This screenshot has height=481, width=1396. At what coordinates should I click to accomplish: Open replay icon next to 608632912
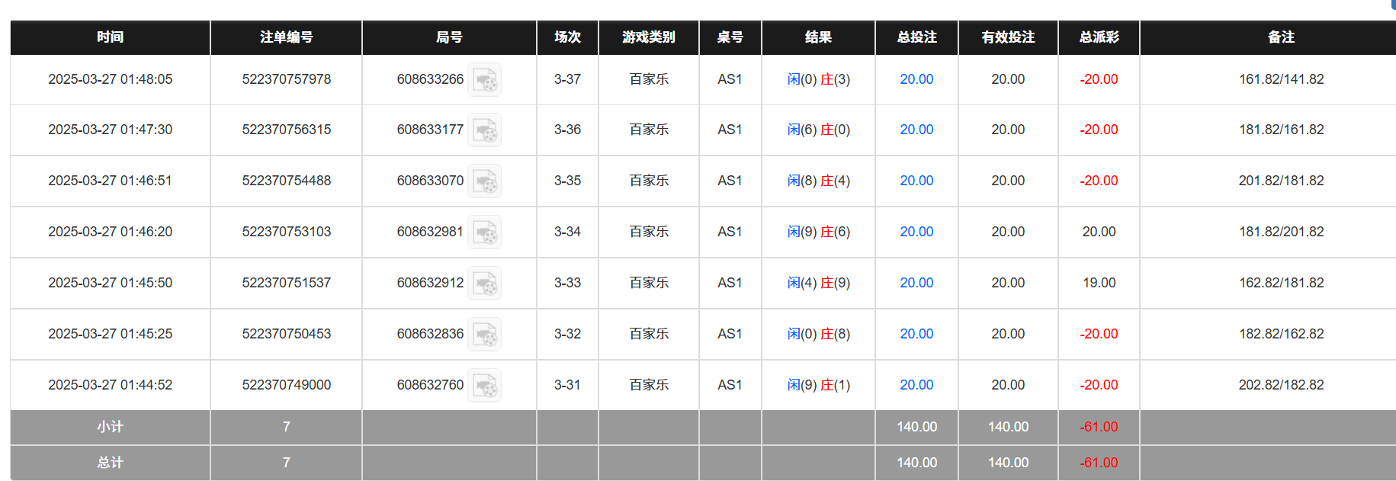484,284
